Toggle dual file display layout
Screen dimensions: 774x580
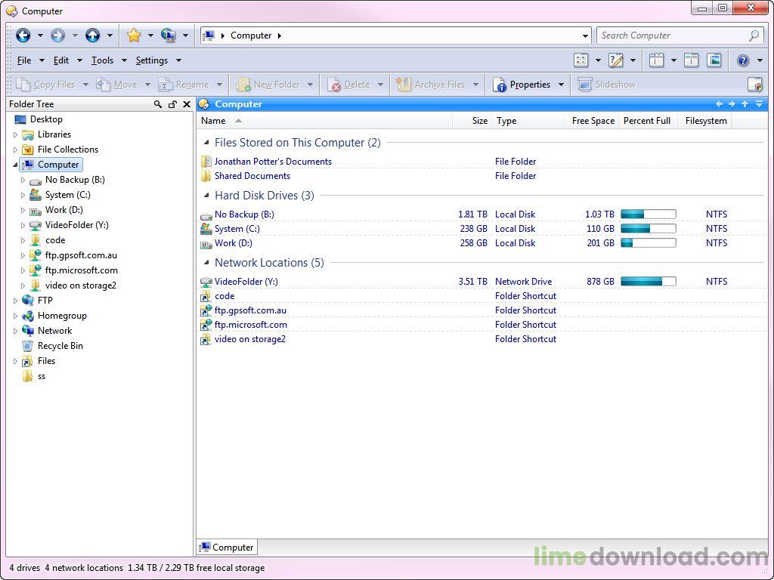pos(691,60)
